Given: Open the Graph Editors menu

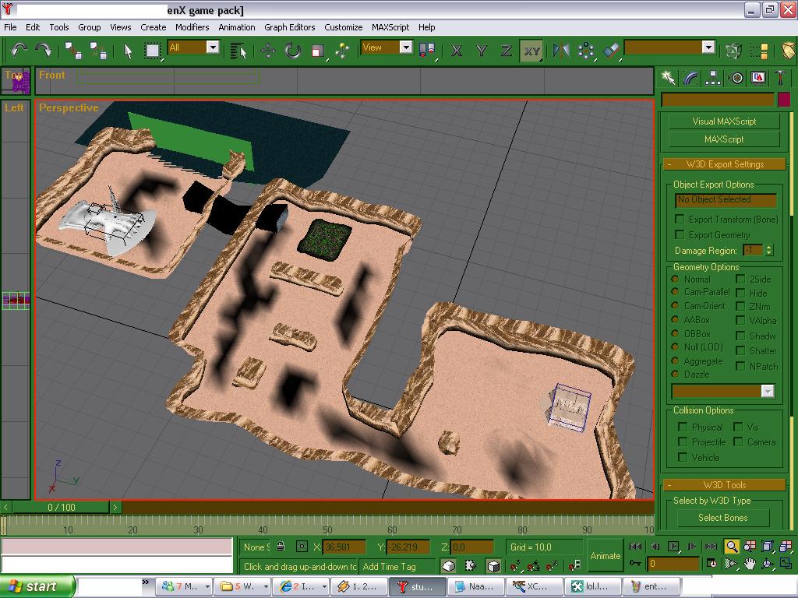Looking at the screenshot, I should [289, 27].
